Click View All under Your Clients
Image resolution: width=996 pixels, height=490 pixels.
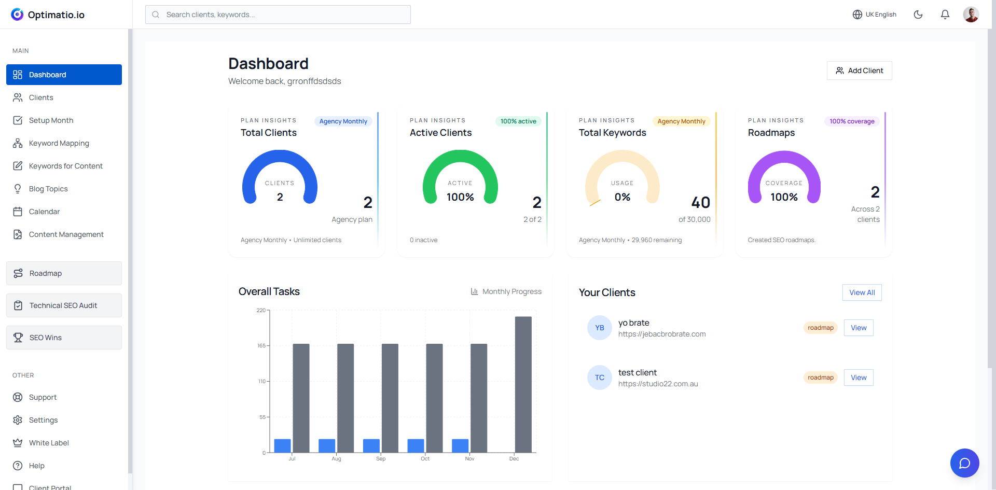862,292
